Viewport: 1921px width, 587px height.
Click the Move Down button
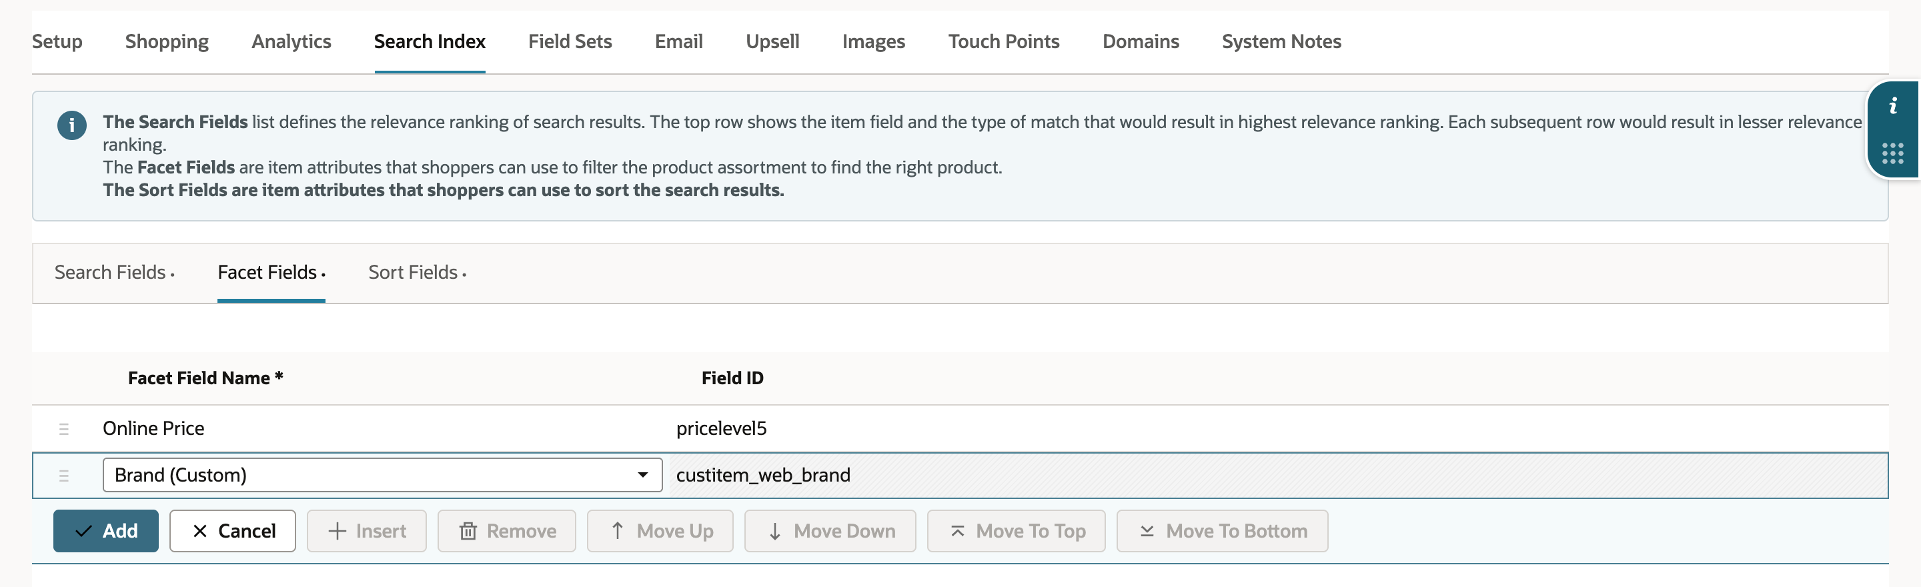(x=830, y=531)
